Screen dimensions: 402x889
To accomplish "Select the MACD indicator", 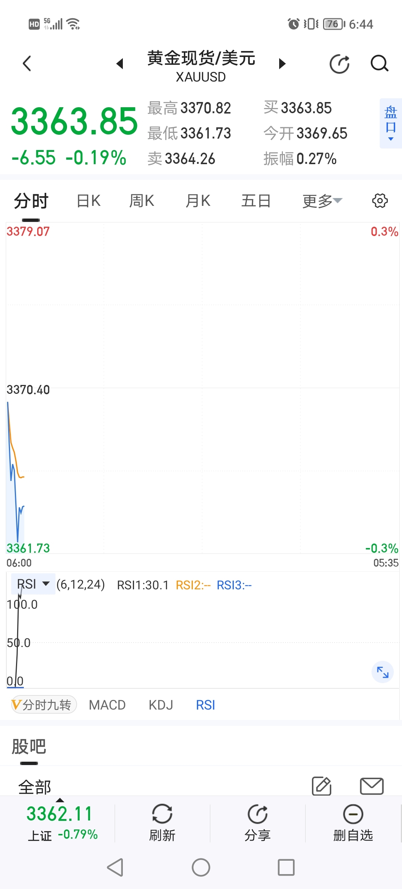I will (x=107, y=705).
